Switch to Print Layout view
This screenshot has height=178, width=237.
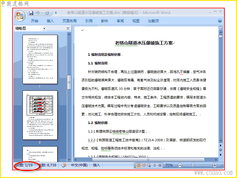point(138,165)
